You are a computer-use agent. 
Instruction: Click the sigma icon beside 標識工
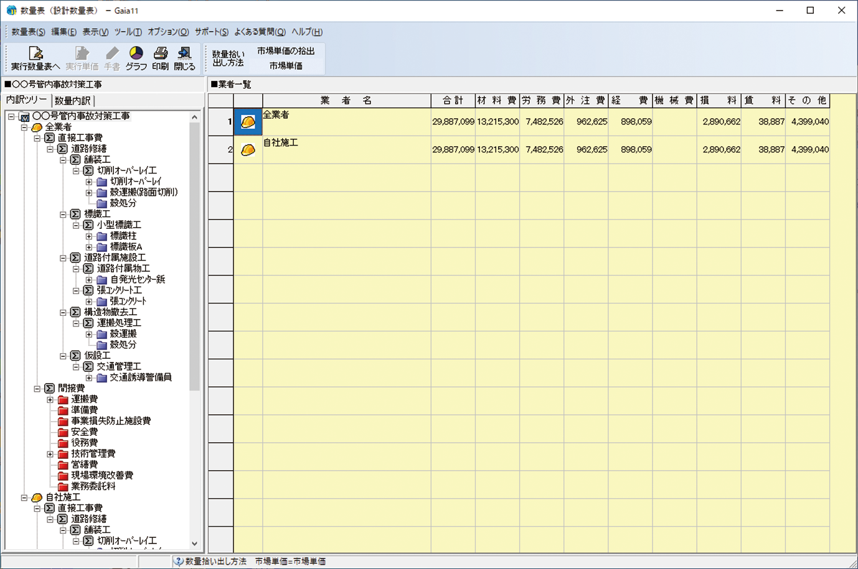click(75, 214)
